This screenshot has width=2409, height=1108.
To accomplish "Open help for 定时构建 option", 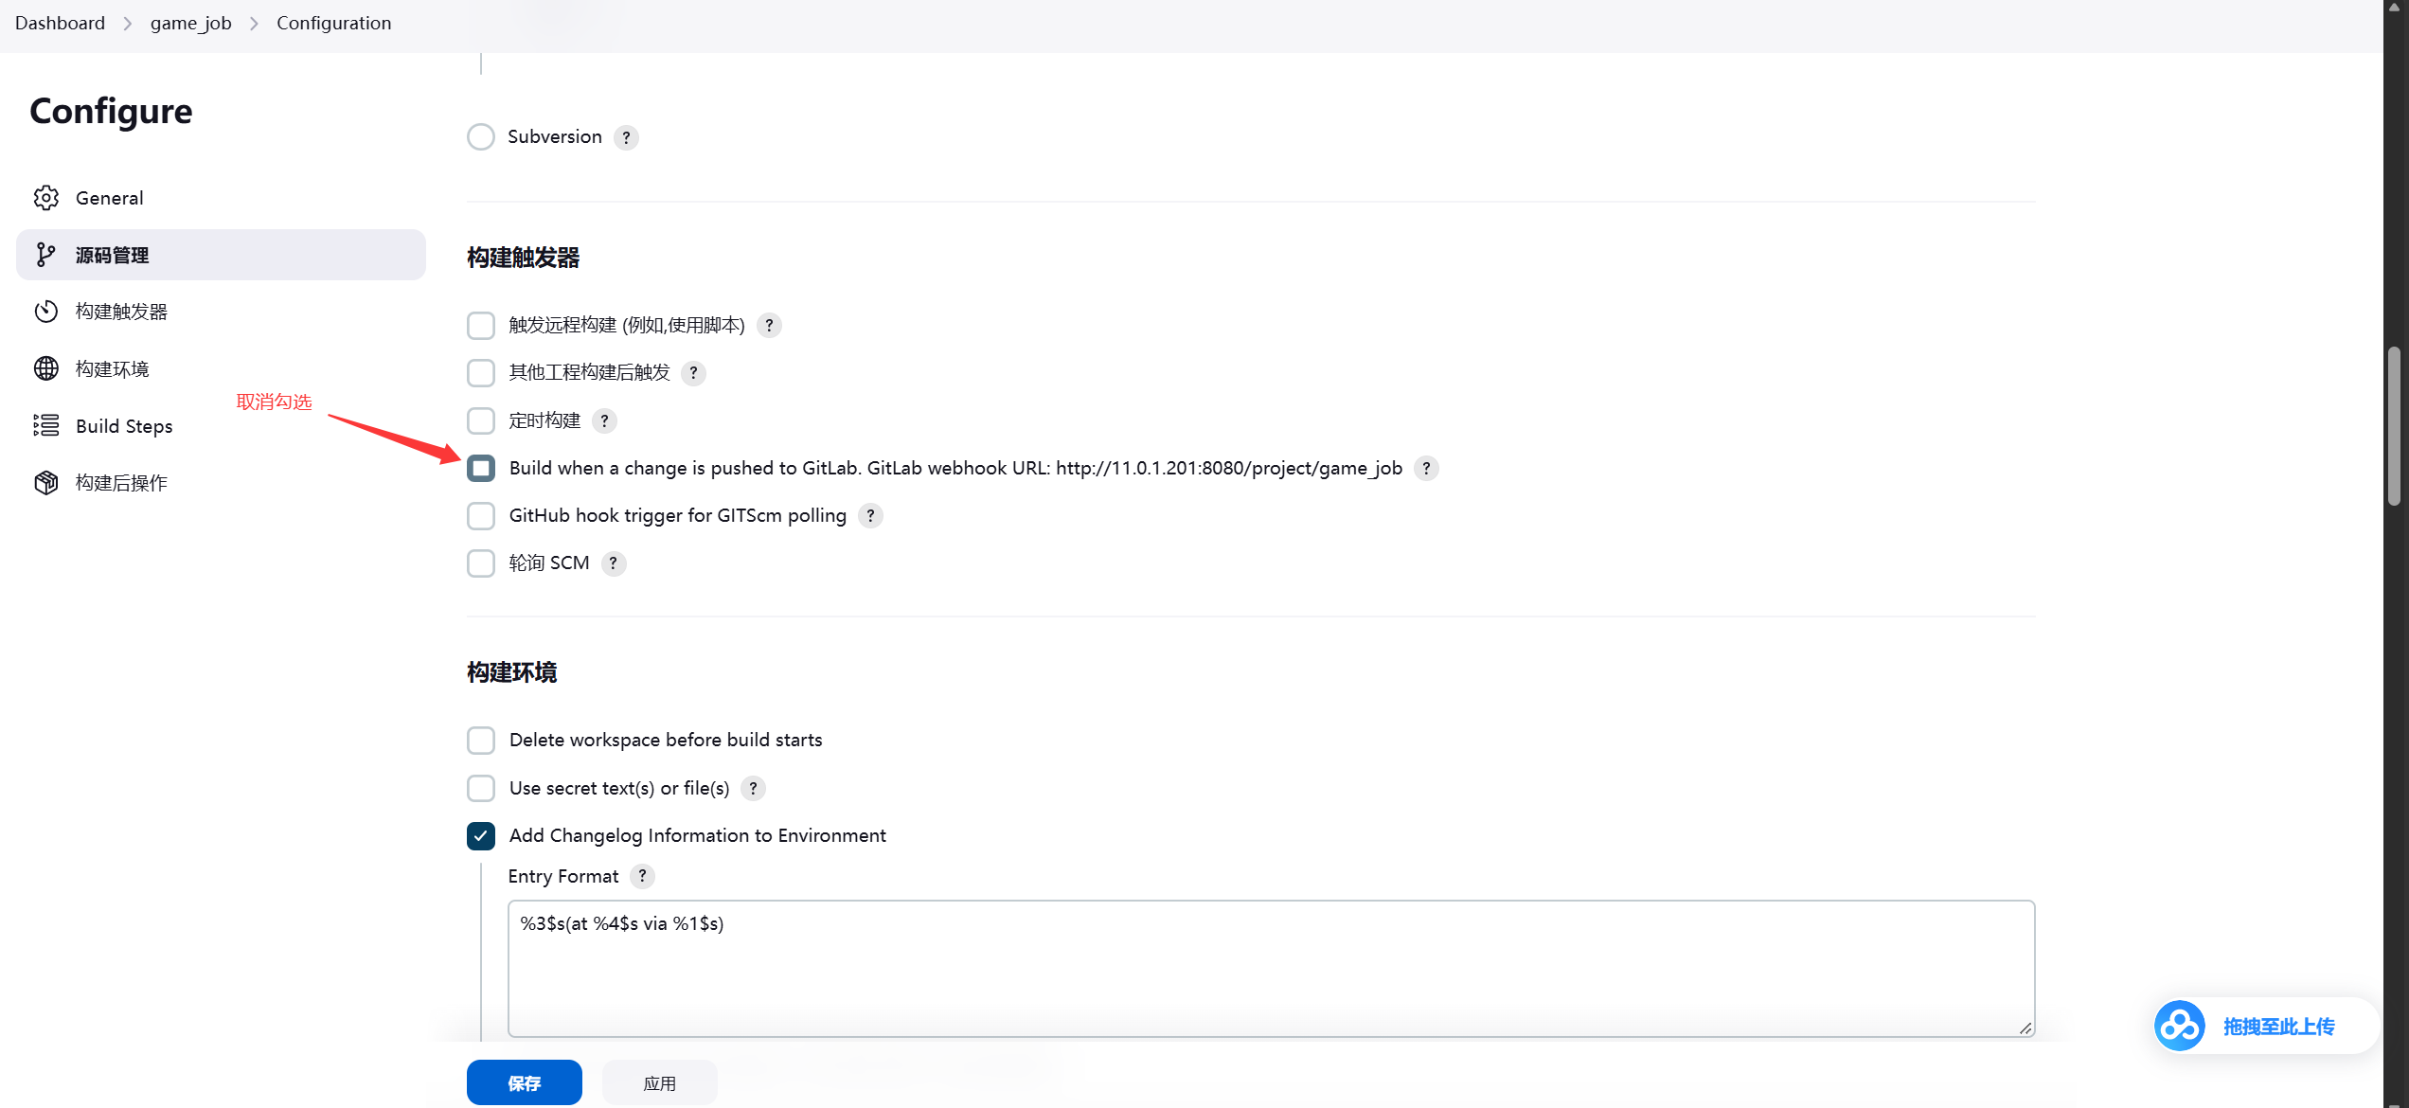I will point(604,420).
